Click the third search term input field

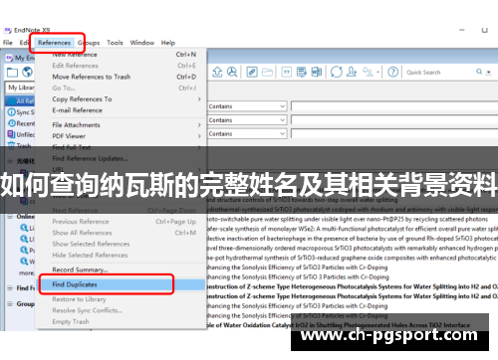point(394,134)
